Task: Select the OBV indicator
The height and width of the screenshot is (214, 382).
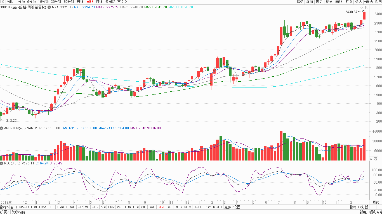Action: coord(95,207)
